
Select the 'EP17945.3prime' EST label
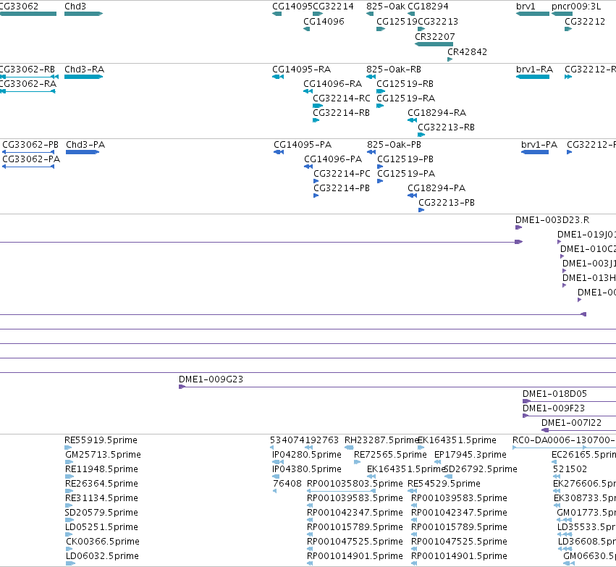(x=471, y=455)
